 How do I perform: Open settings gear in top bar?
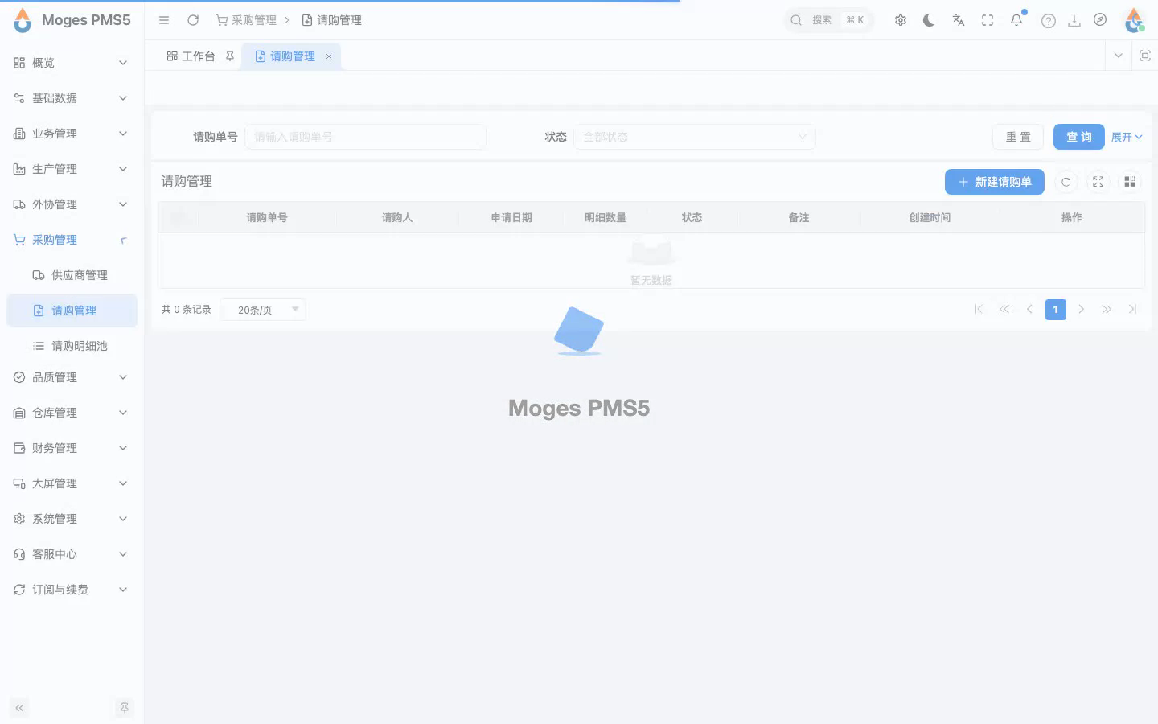[x=901, y=20]
